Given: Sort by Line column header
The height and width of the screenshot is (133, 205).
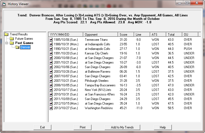Looking at the screenshot, I should (142, 35).
